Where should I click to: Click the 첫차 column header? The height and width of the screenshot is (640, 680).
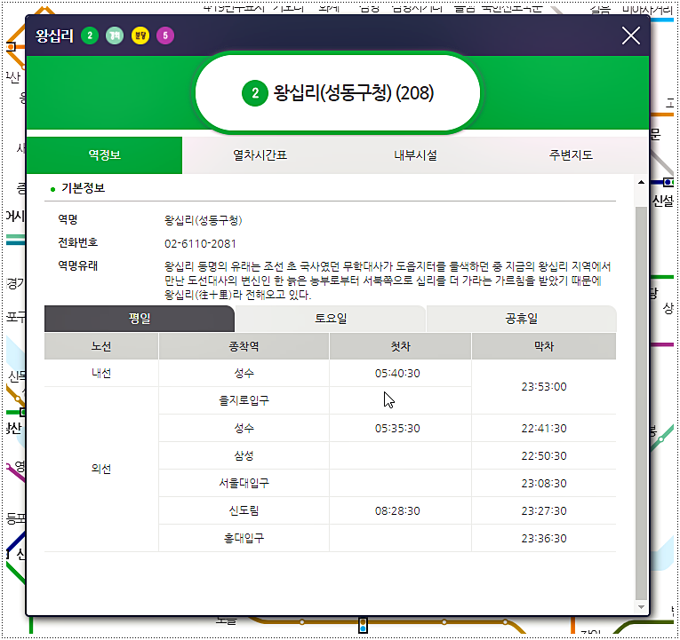point(400,346)
